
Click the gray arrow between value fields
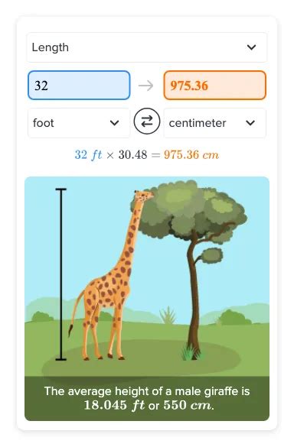[x=146, y=86]
